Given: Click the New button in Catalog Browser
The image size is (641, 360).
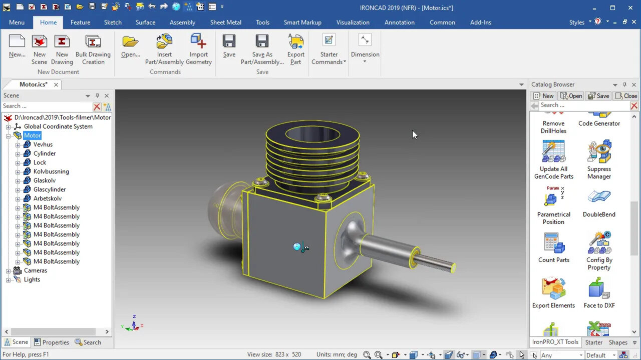Looking at the screenshot, I should (543, 96).
